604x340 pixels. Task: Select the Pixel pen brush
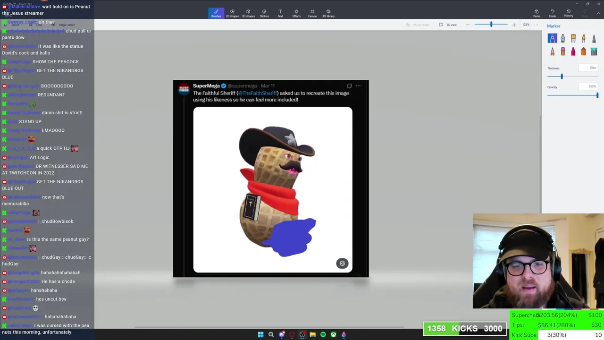click(594, 38)
